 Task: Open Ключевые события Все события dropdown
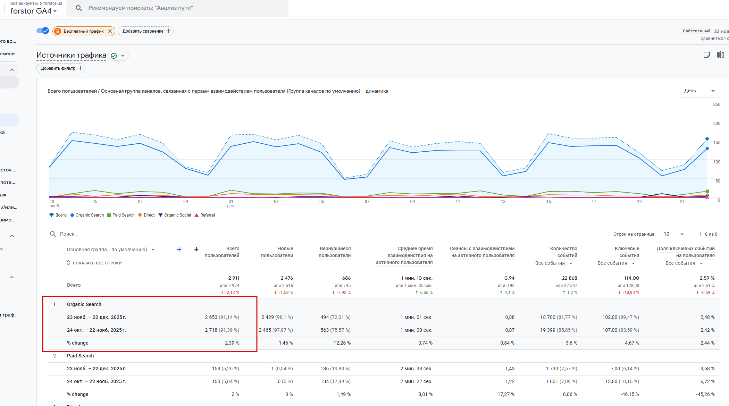(616, 263)
